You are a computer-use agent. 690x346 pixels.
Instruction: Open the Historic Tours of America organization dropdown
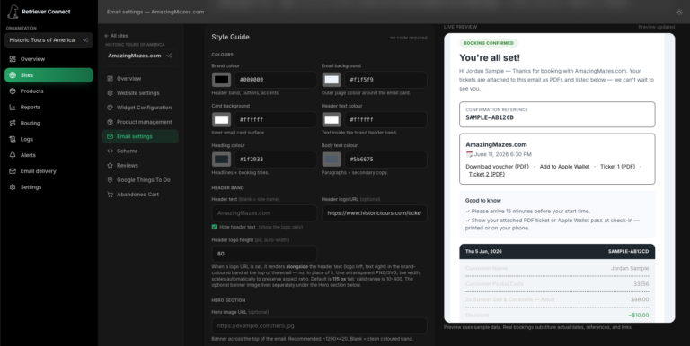(49, 40)
